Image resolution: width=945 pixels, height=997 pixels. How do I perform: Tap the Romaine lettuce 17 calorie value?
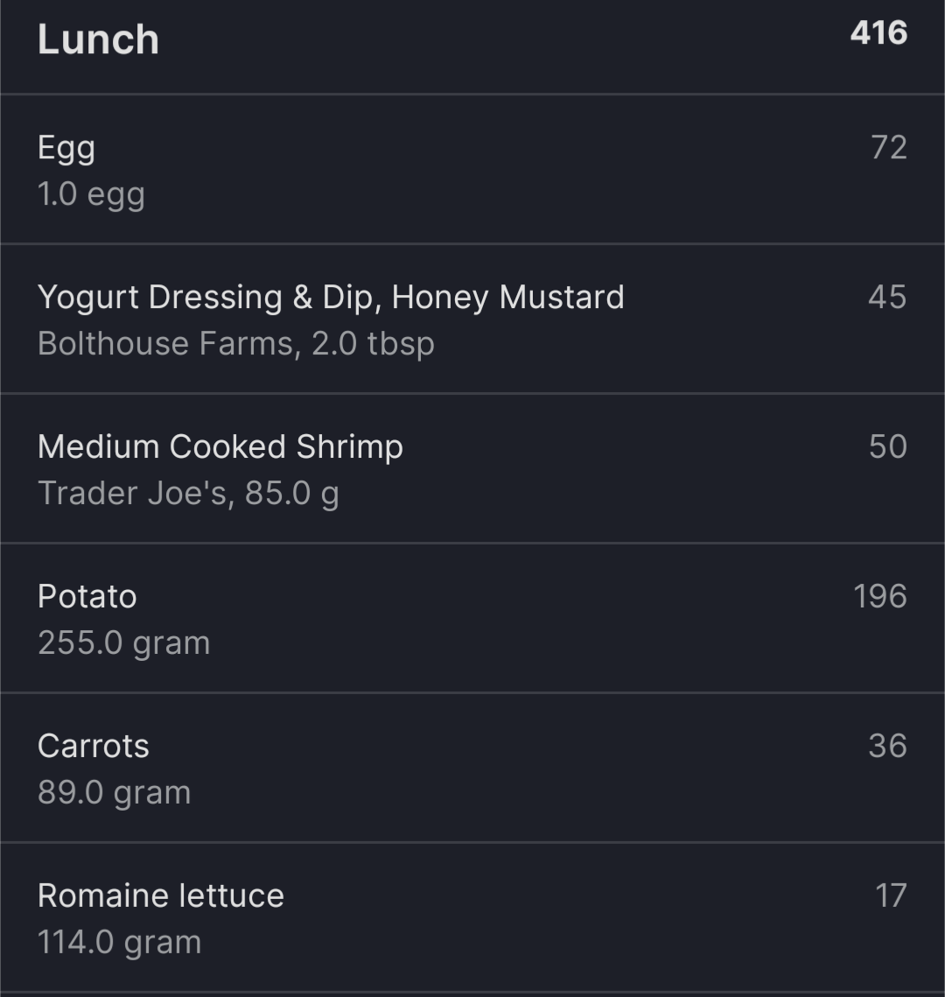pos(891,896)
